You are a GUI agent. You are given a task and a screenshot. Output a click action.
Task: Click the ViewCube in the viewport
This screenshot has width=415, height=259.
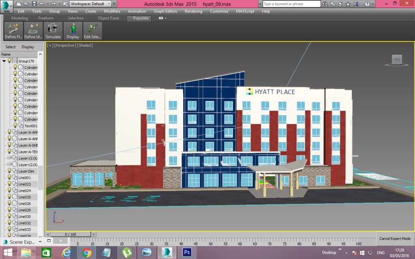coord(396,60)
